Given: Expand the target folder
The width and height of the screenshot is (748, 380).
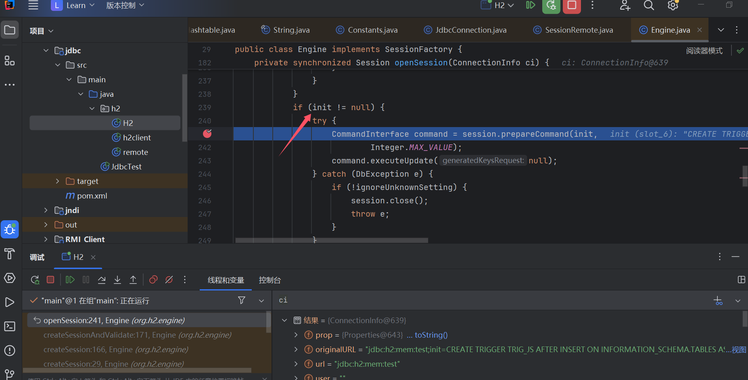Looking at the screenshot, I should point(57,181).
